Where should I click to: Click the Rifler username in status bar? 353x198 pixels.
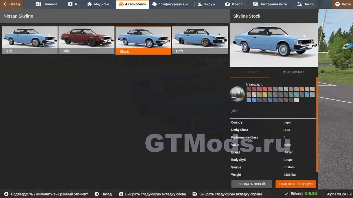[x=295, y=194]
